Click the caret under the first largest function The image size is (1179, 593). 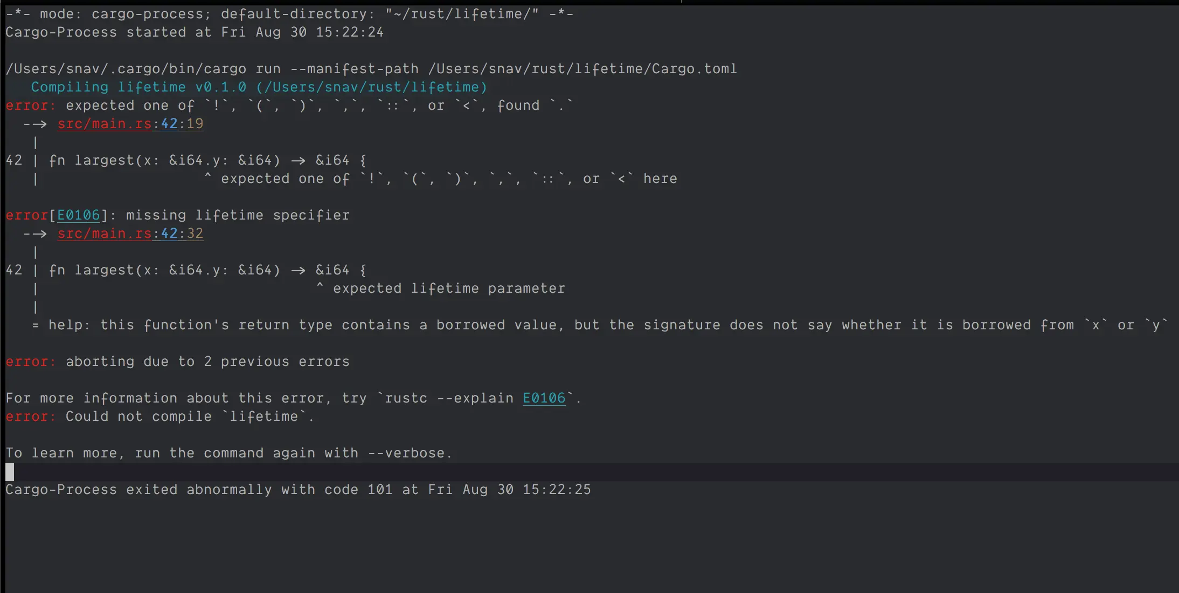click(207, 176)
